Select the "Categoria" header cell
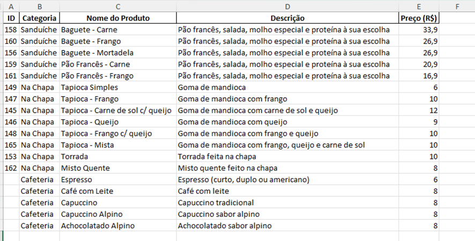The width and height of the screenshot is (475, 241). 40,18
